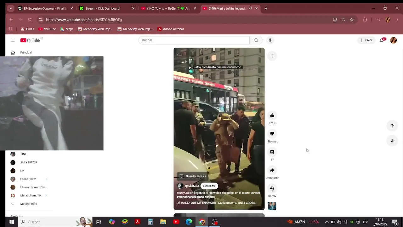Open the Chrome profile avatar
The image size is (403, 227).
388,20
